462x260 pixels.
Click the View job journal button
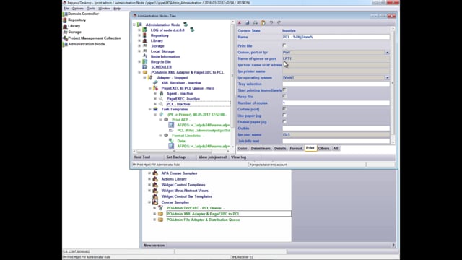[212, 157]
